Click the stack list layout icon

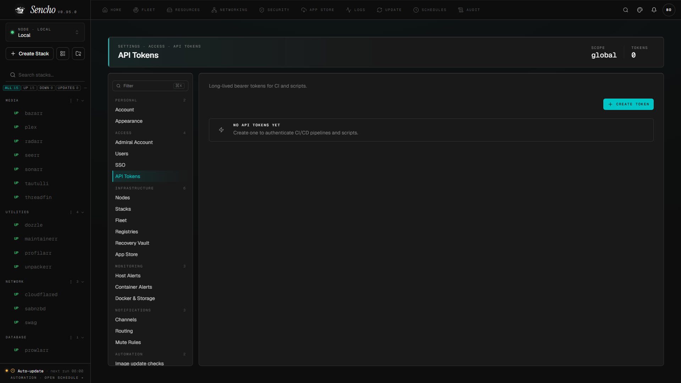pos(63,54)
